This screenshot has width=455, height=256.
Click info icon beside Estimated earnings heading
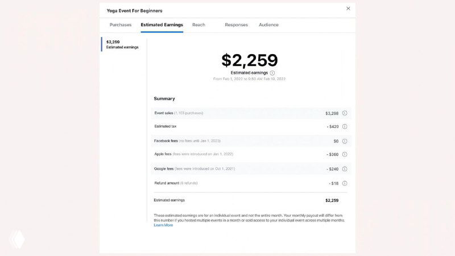pyautogui.click(x=272, y=73)
